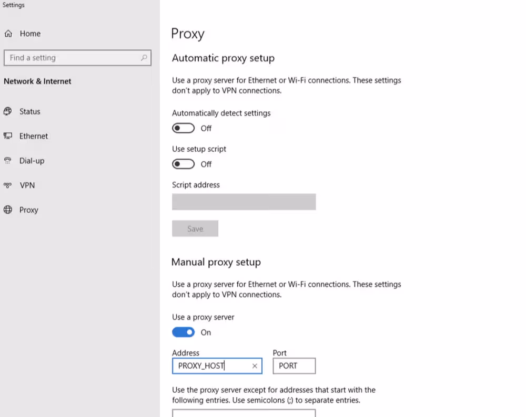526x417 pixels.
Task: Click the Proxy page title
Action: pos(188,34)
